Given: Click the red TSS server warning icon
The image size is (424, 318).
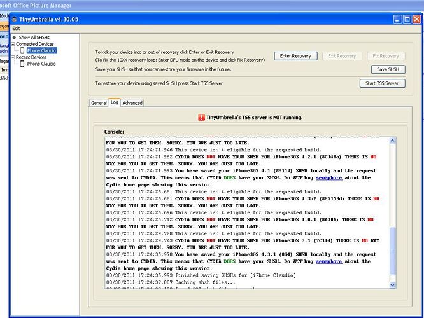Looking at the screenshot, I should pyautogui.click(x=201, y=117).
